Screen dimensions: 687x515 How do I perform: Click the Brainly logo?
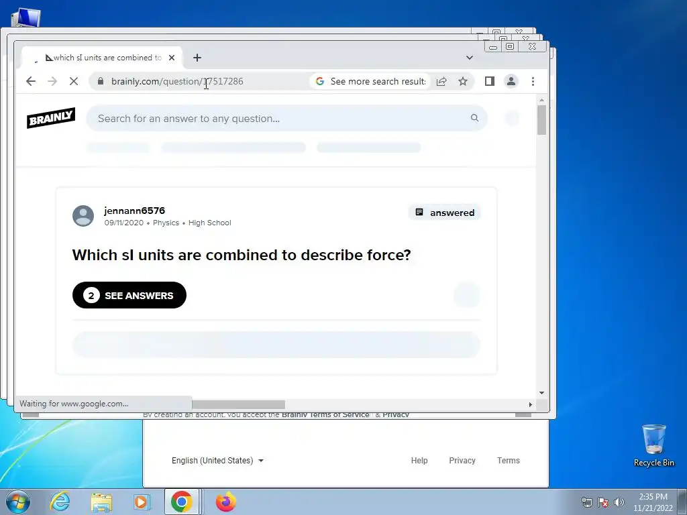click(x=51, y=118)
